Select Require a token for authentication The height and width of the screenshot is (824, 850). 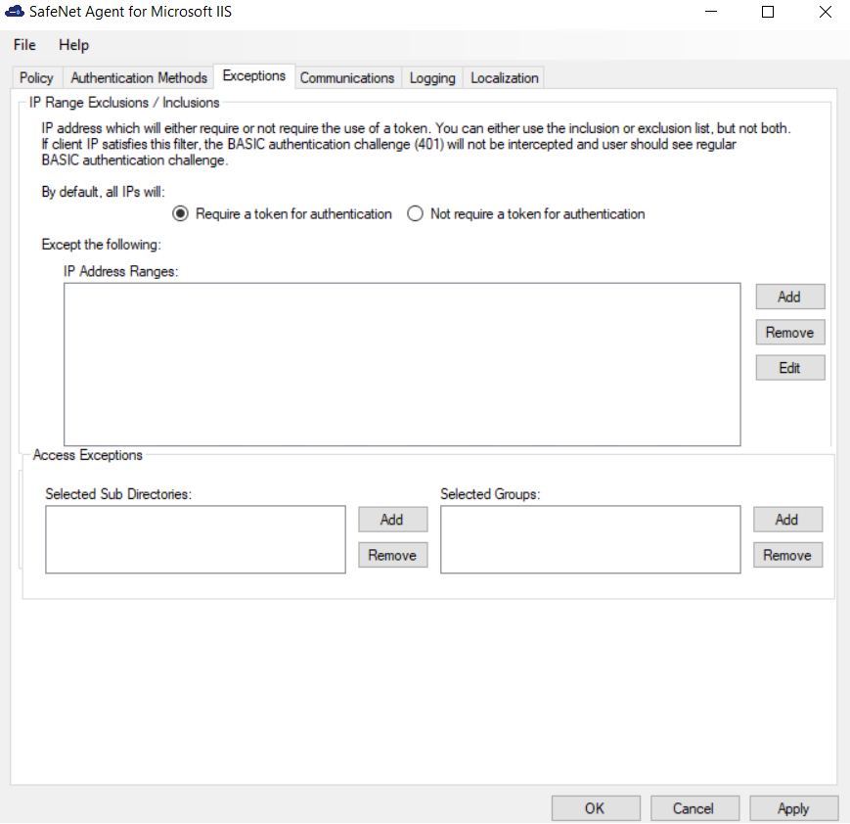pos(180,213)
